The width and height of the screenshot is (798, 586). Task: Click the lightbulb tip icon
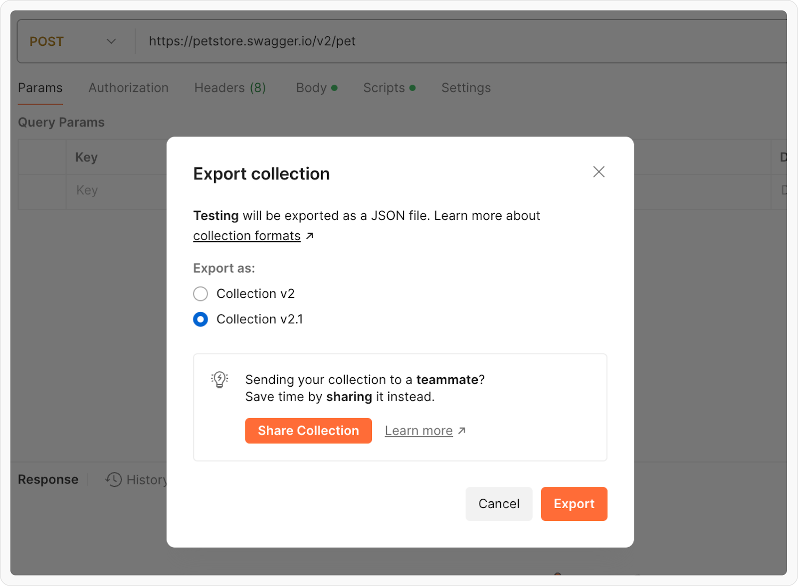pos(219,380)
